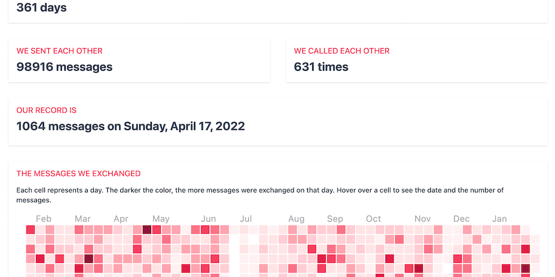Click the Oct month label
The height and width of the screenshot is (277, 555).
(373, 219)
